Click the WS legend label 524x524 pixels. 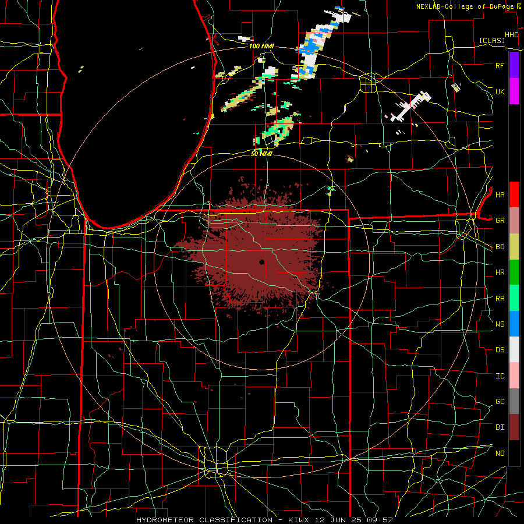(x=500, y=324)
